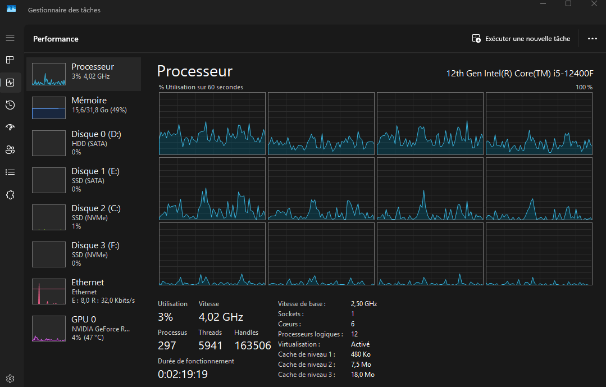The image size is (606, 387).
Task: Click the bottom-left logical processor graph
Action: point(212,254)
